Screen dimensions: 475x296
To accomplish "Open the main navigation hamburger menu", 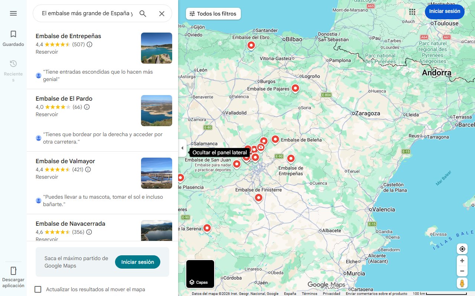I will pos(13,13).
